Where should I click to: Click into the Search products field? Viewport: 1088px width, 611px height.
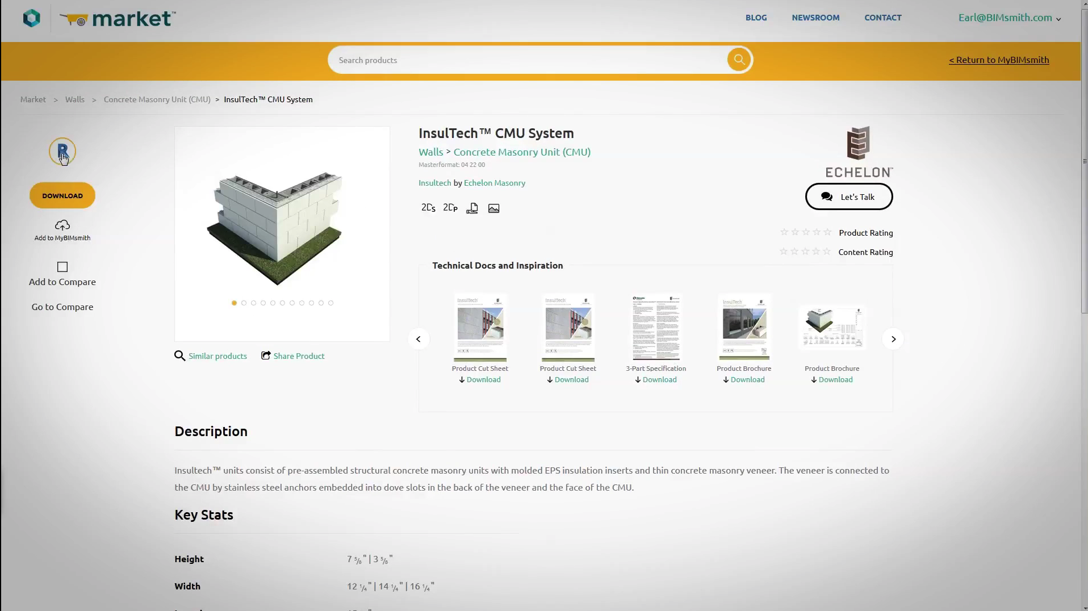528,60
